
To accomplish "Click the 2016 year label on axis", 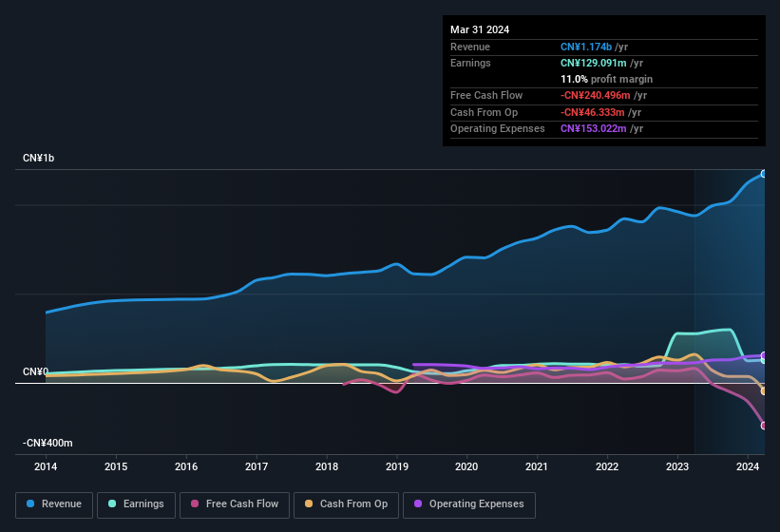I will 186,466.
